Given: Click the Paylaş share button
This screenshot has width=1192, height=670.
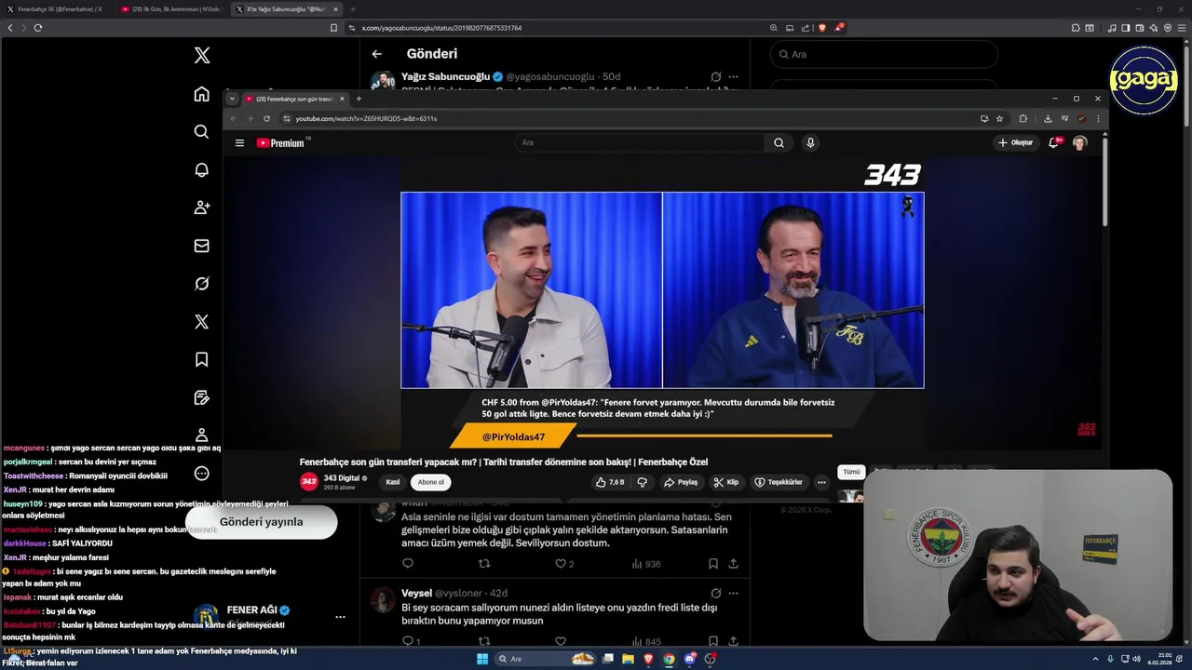Looking at the screenshot, I should (x=681, y=482).
